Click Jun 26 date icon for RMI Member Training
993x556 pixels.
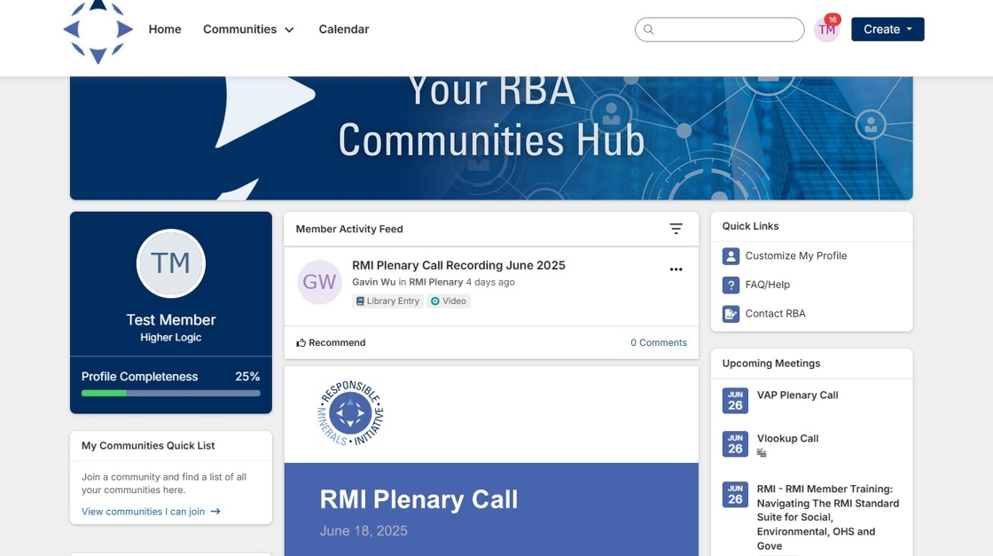(735, 495)
